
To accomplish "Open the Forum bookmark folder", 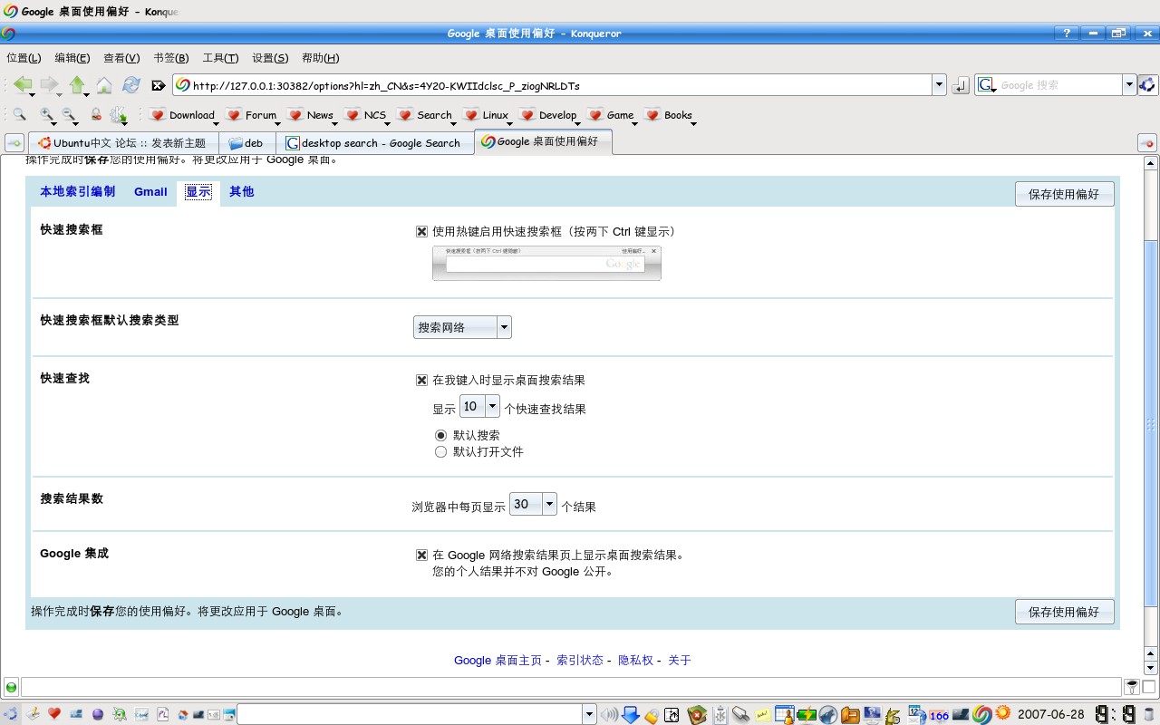I will tap(252, 115).
